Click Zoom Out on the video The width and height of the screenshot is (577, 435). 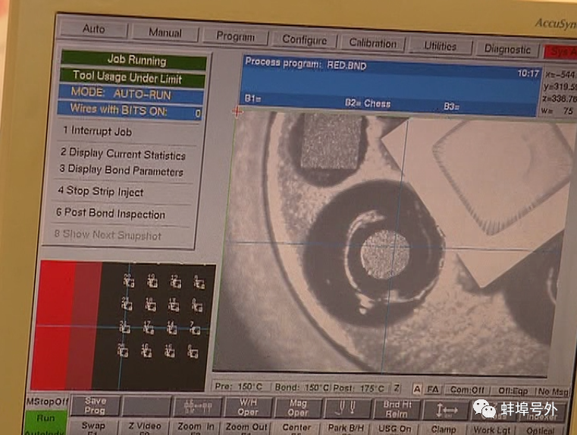point(246,427)
